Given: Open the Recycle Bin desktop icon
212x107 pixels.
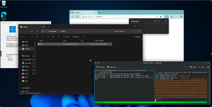Looking at the screenshot, I should click(x=4, y=4).
